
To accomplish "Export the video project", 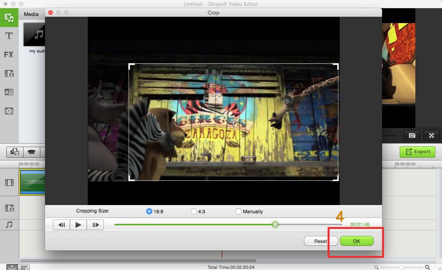I will pyautogui.click(x=417, y=151).
